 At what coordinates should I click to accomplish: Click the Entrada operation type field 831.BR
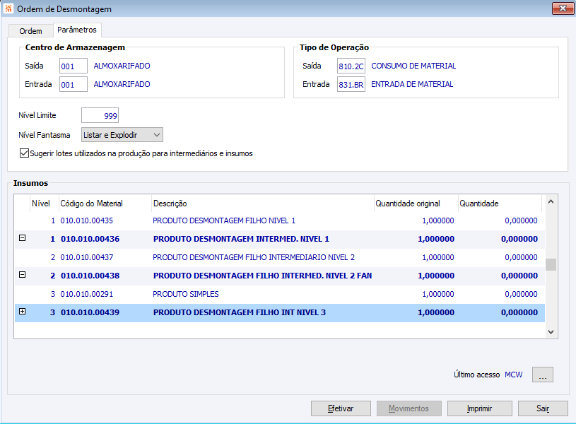pos(351,85)
